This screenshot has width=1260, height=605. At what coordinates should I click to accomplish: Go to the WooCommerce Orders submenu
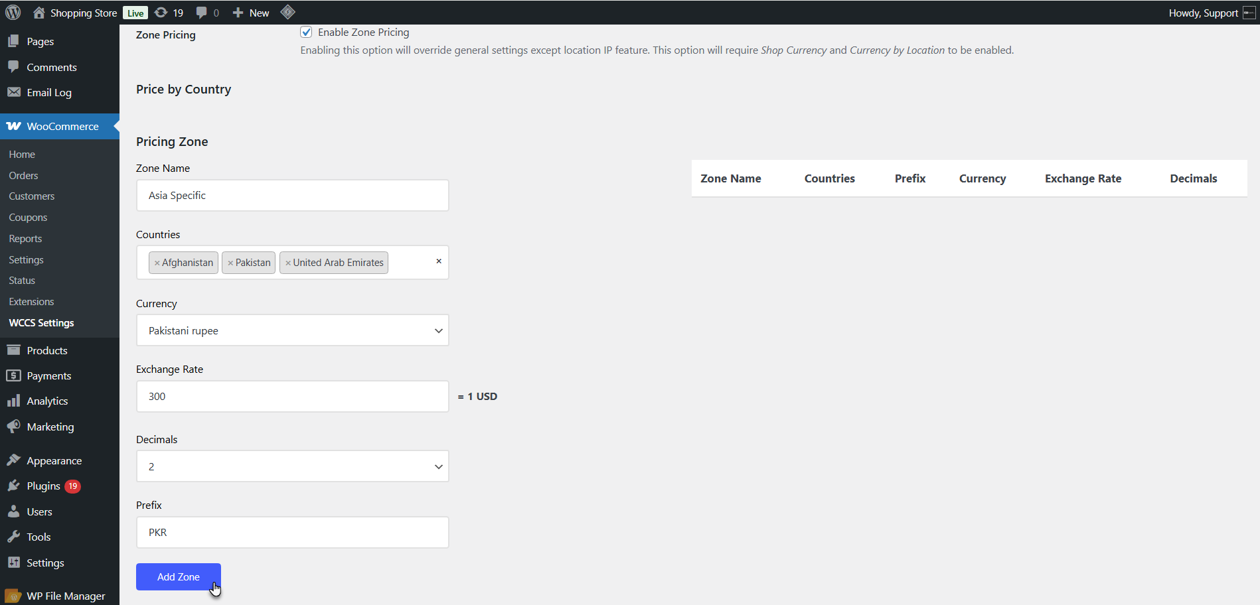(24, 175)
